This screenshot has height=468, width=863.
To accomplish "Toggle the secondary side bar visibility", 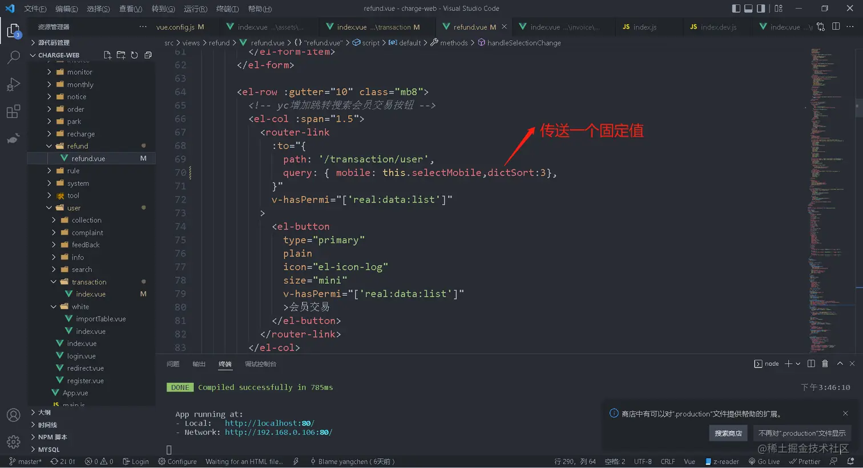I will click(761, 9).
